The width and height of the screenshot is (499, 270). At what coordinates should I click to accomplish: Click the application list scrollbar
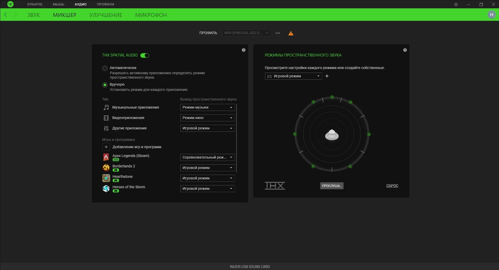coord(236,138)
